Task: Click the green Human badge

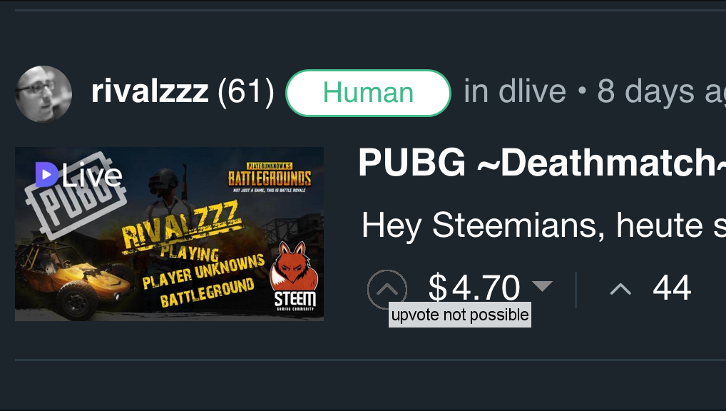Action: point(368,93)
